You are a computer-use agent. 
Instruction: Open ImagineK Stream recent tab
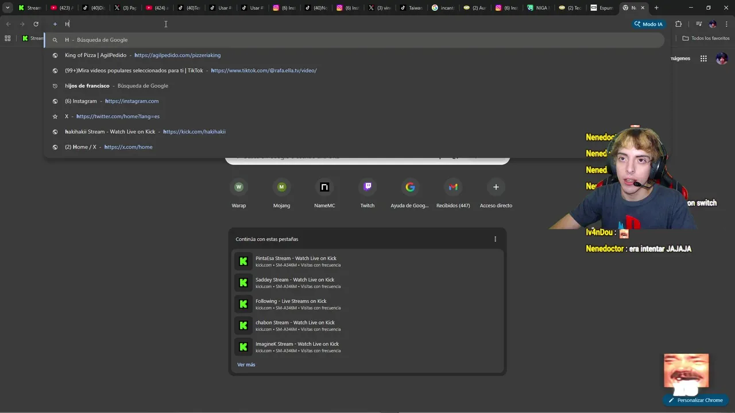[x=367, y=347]
